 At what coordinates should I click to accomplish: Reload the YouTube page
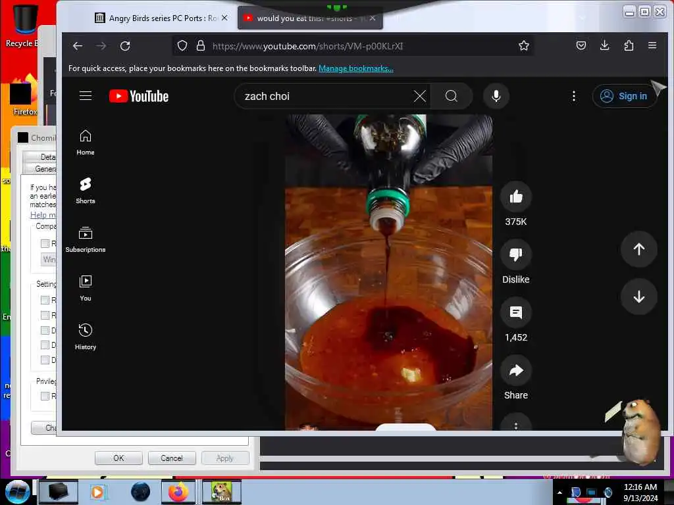(125, 46)
